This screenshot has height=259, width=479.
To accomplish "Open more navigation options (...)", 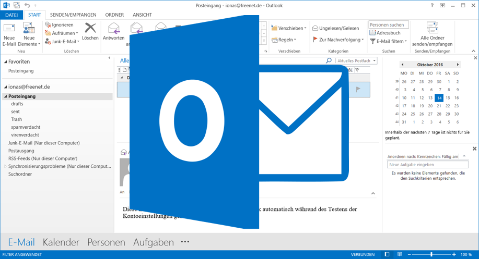I will pyautogui.click(x=185, y=242).
